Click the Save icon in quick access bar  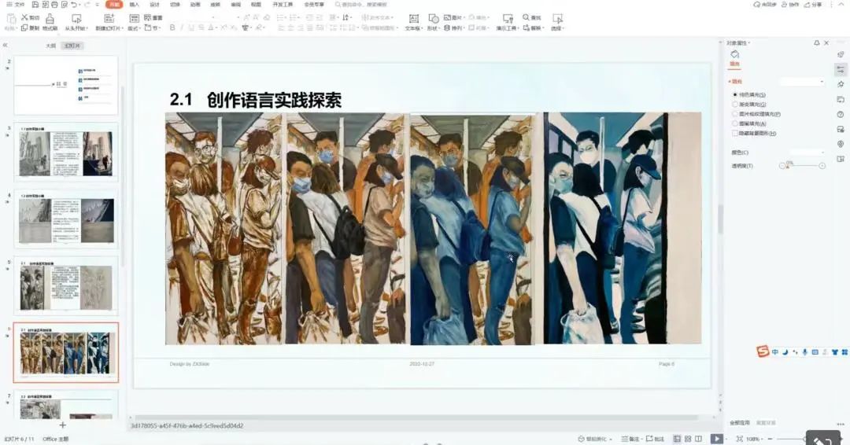click(35, 5)
